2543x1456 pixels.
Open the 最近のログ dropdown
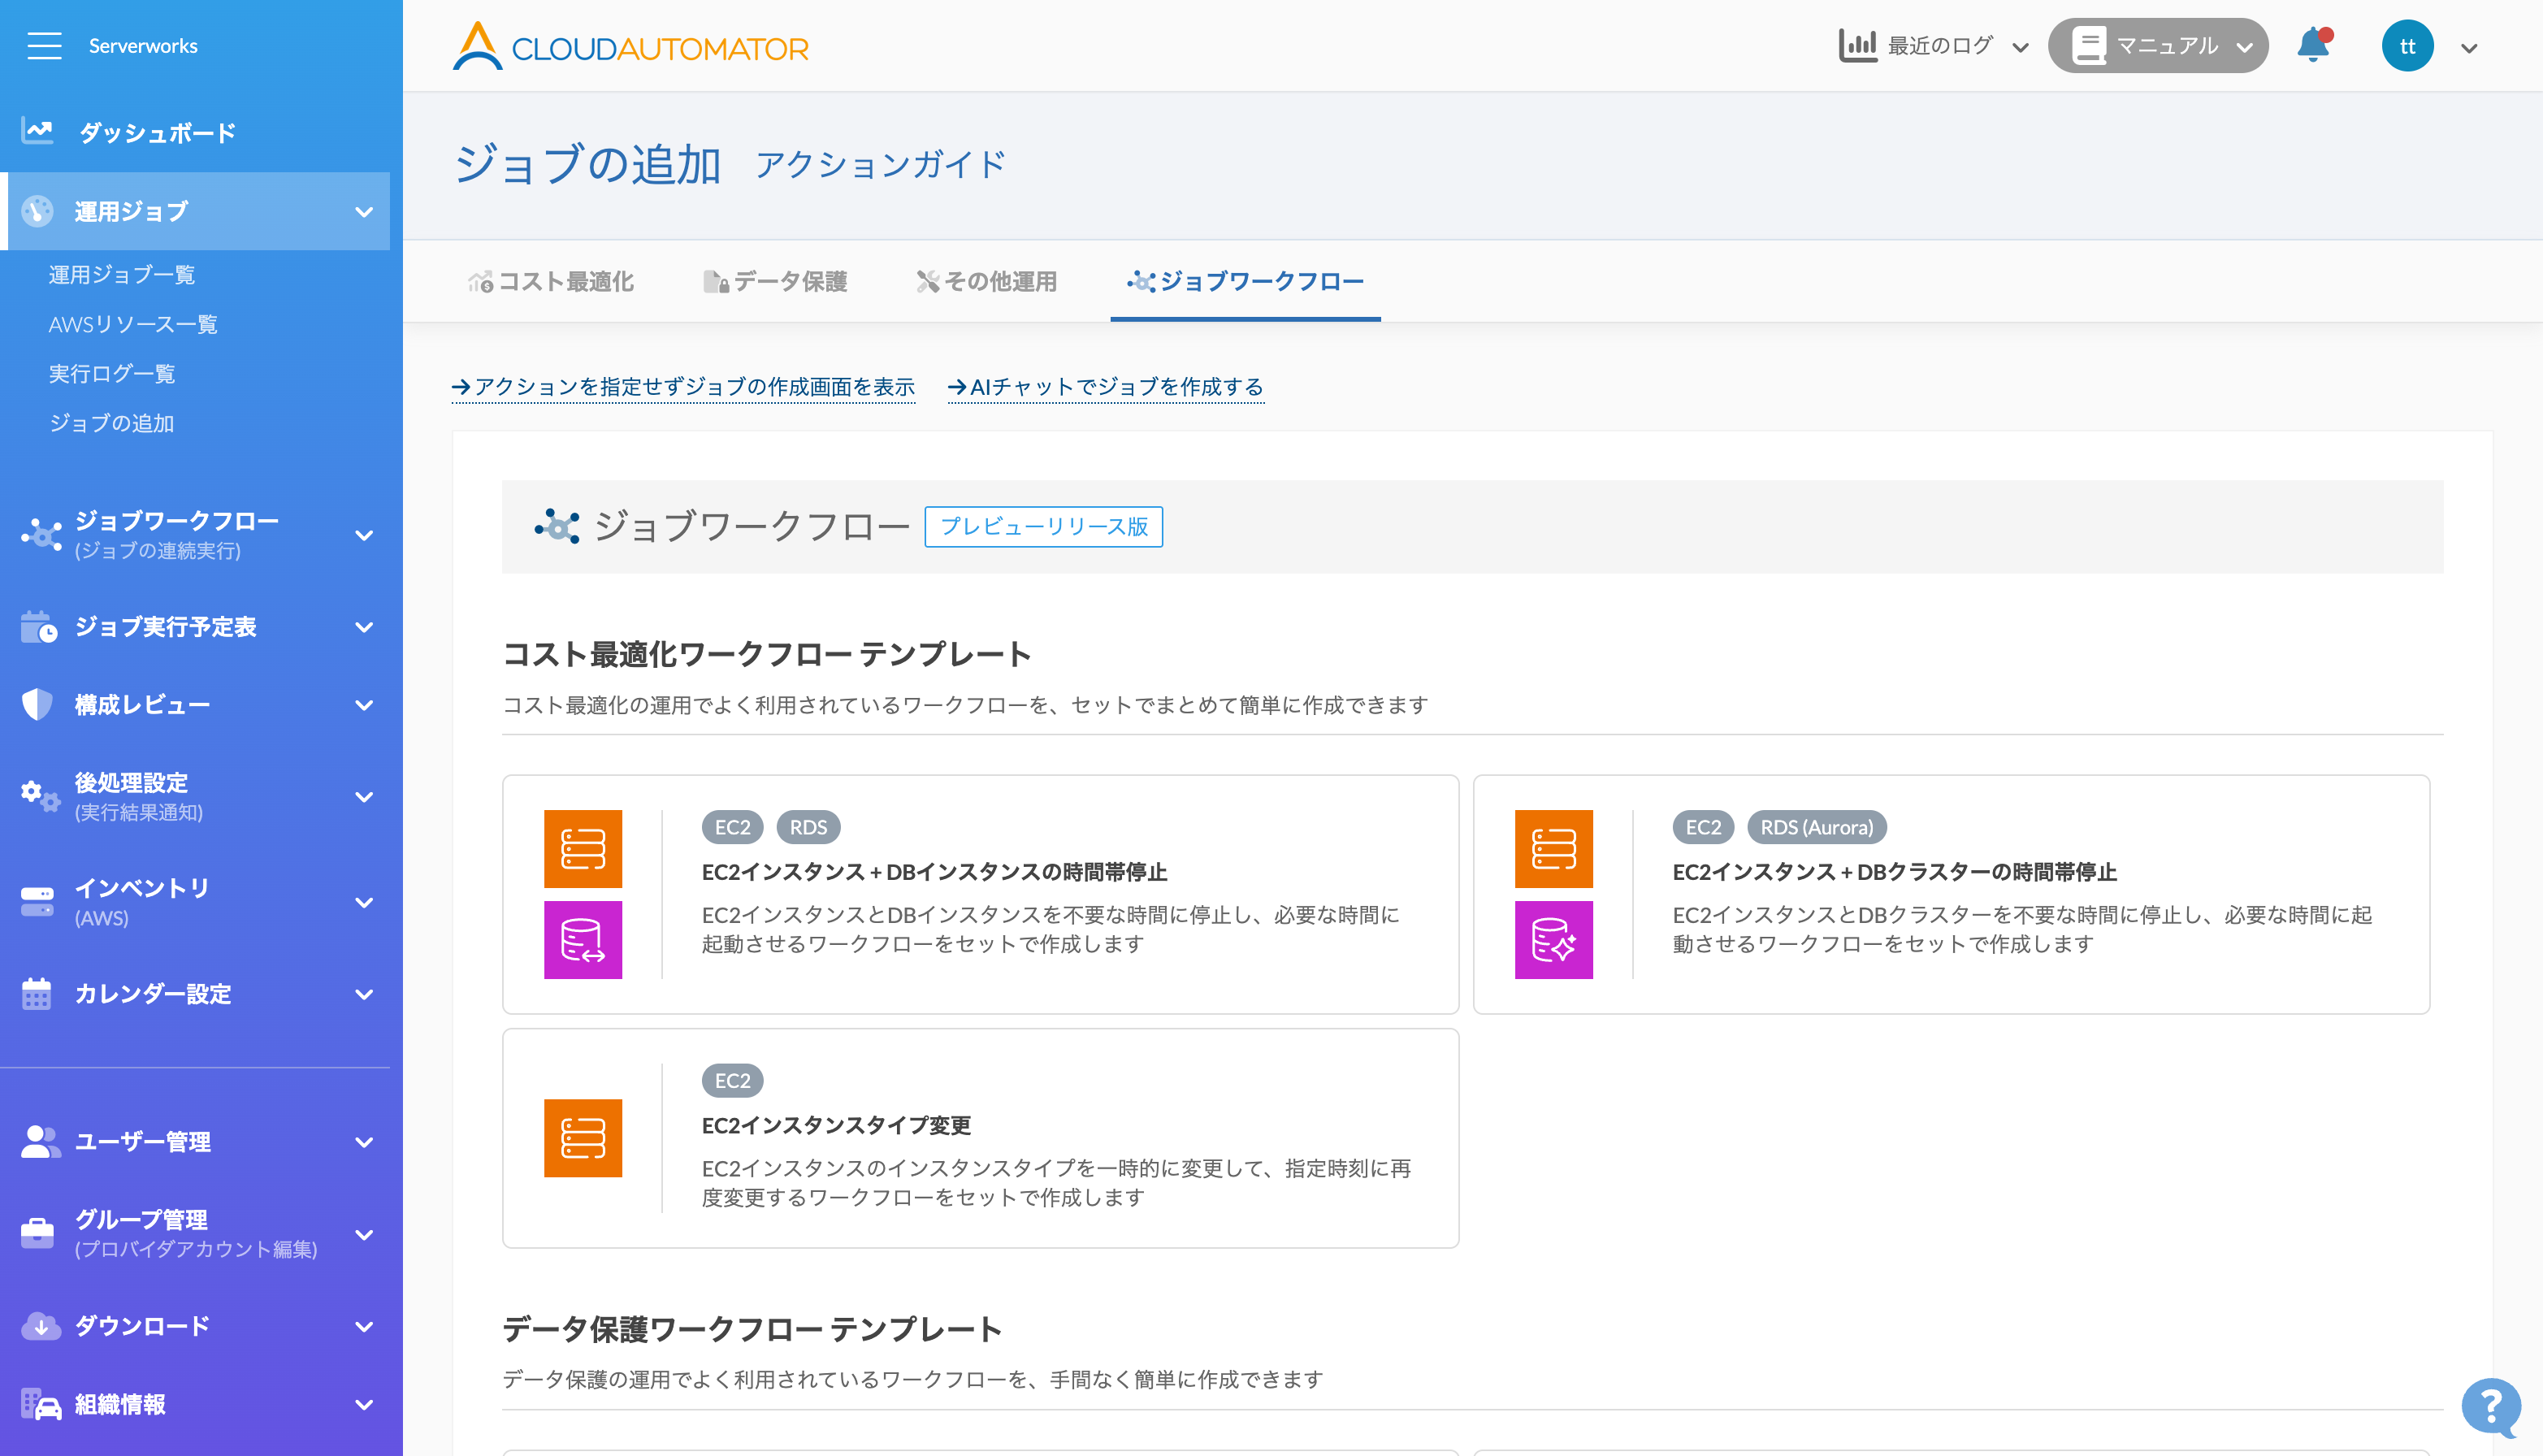(1934, 46)
